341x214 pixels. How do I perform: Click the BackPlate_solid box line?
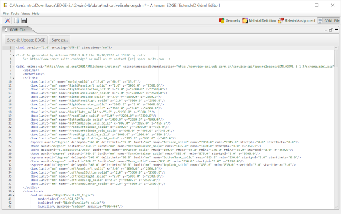click(x=93, y=112)
